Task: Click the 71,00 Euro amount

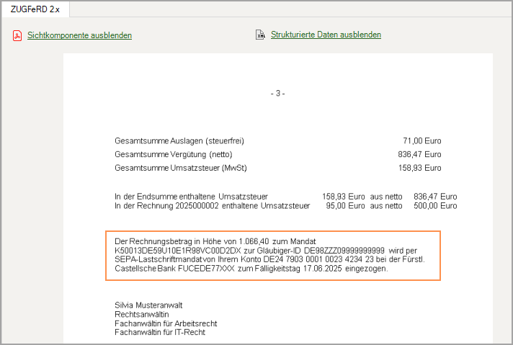Action: (421, 141)
